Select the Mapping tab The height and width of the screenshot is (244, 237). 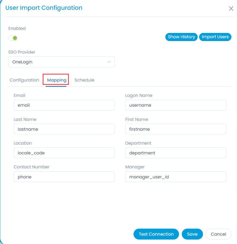point(57,80)
